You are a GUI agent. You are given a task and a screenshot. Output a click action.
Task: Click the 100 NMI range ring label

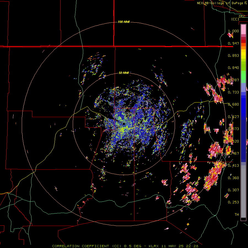pos(124,22)
